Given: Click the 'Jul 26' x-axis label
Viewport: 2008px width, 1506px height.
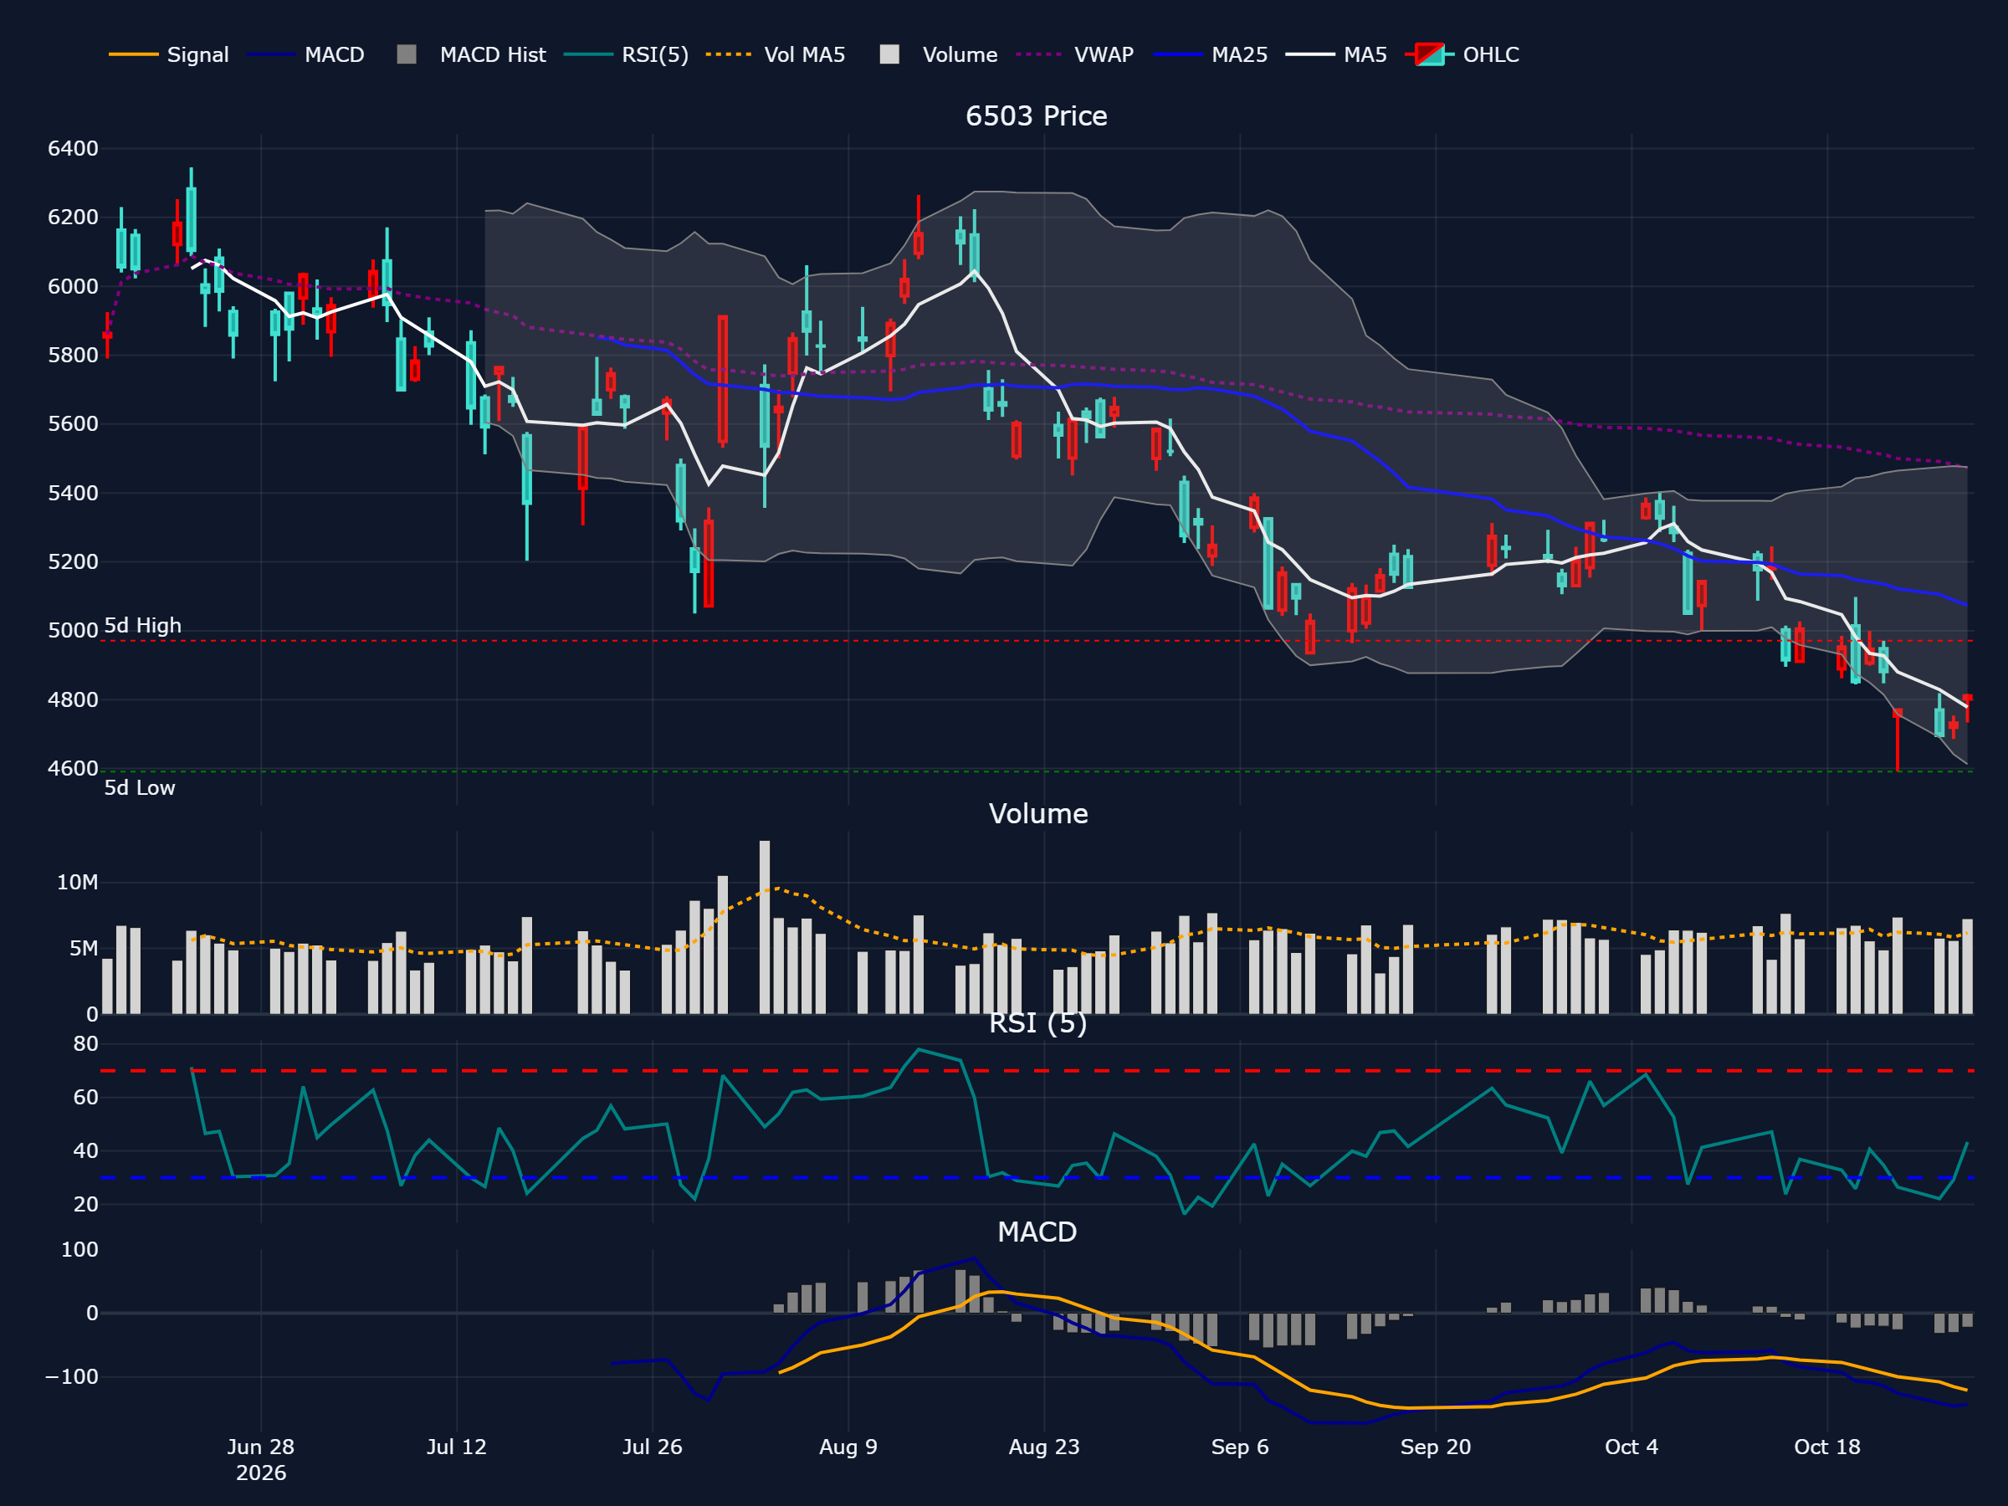Looking at the screenshot, I should (653, 1447).
